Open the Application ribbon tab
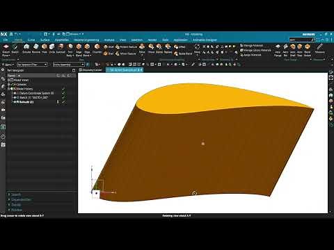 pyautogui.click(x=180, y=40)
